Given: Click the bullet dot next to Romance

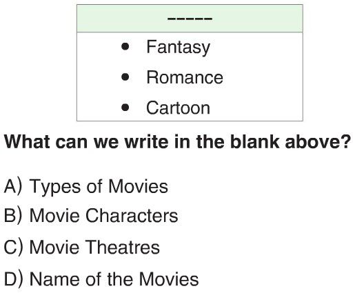Looking at the screenshot, I should (x=125, y=77).
